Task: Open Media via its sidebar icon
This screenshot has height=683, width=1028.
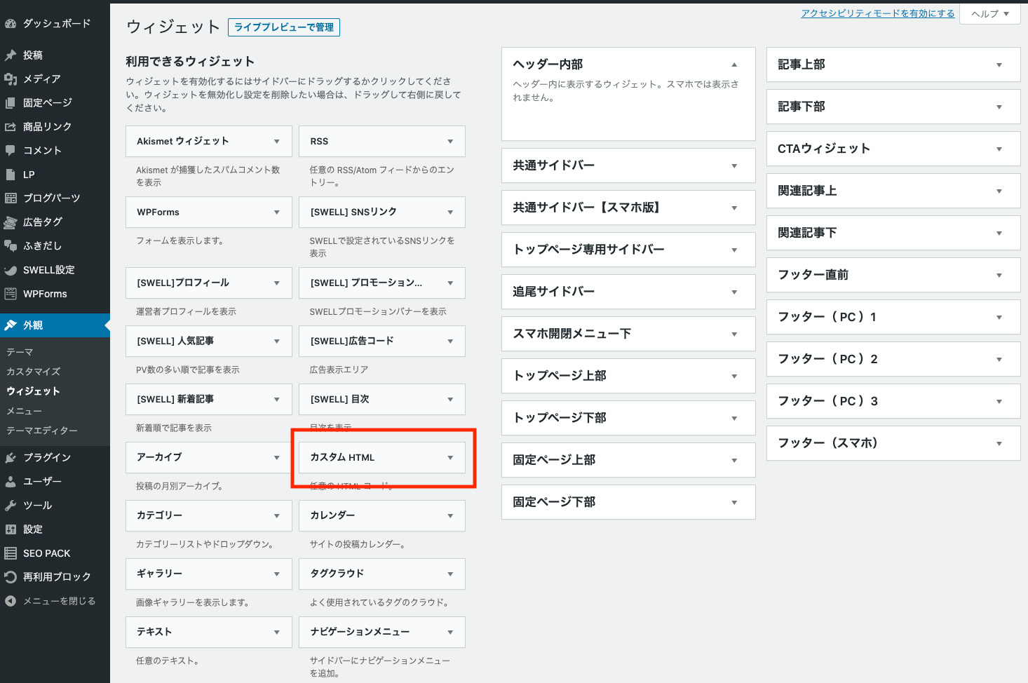Action: pyautogui.click(x=11, y=79)
